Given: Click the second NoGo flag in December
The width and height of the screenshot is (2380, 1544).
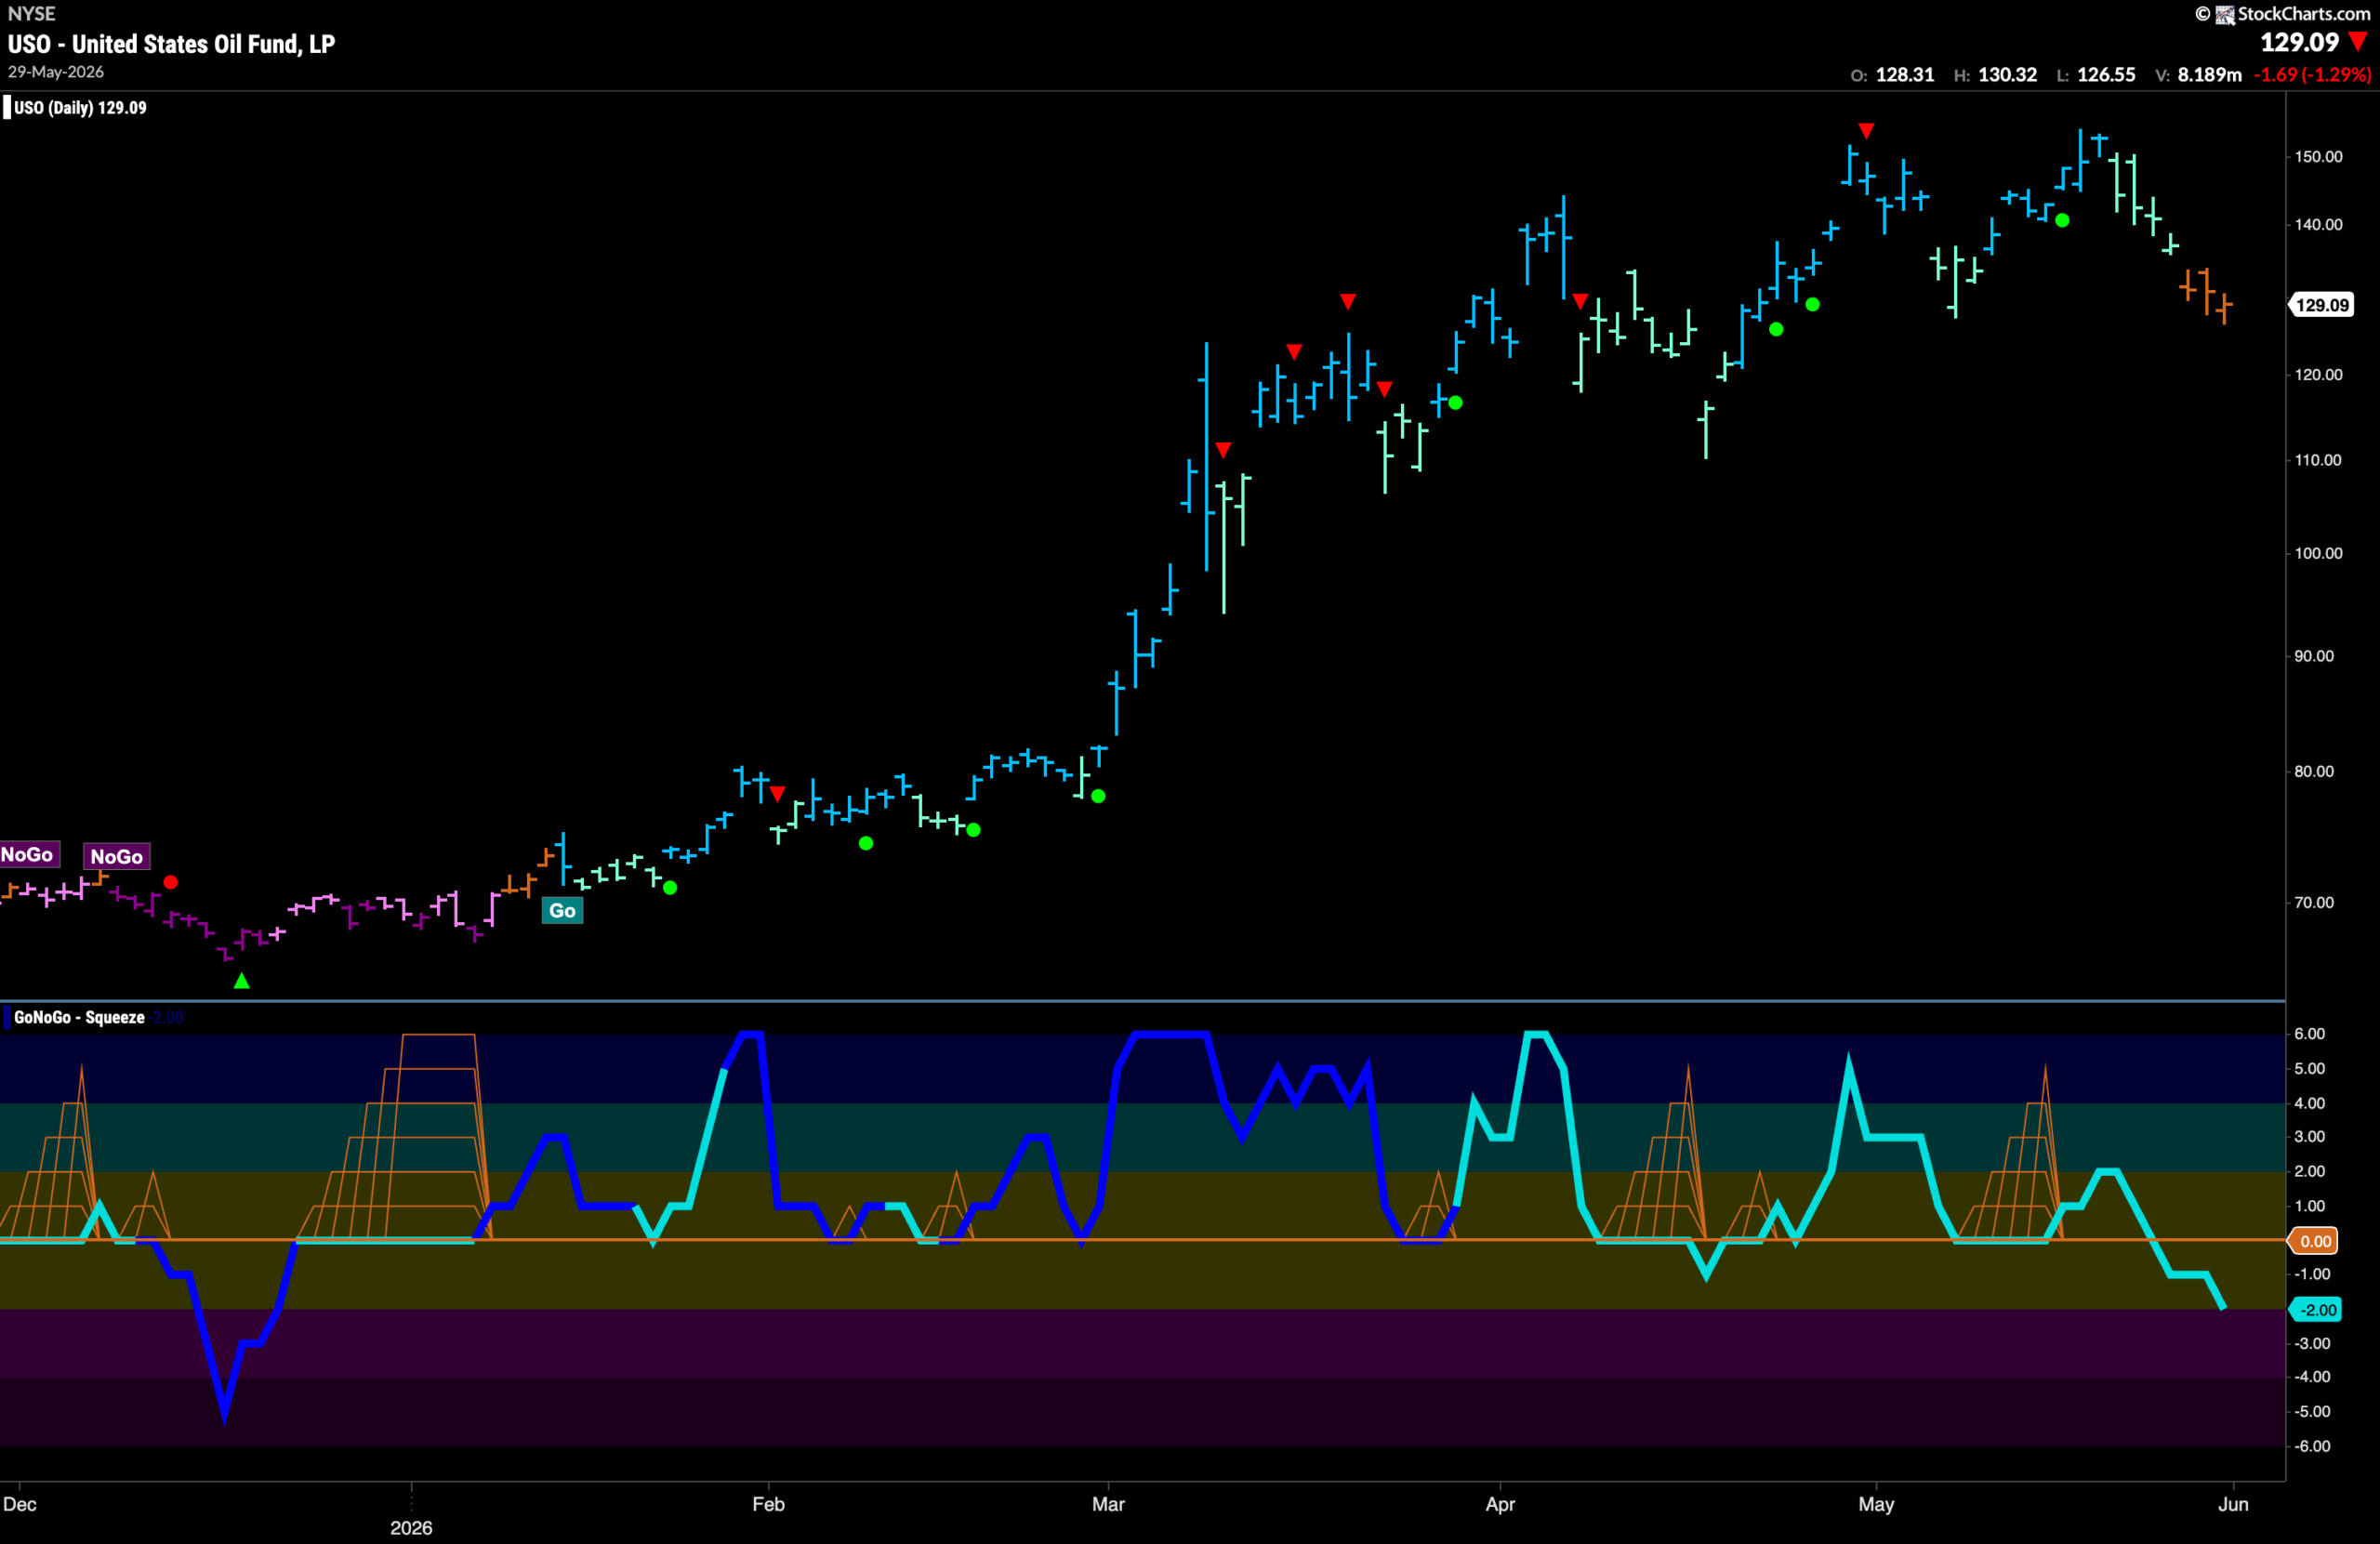Looking at the screenshot, I should [117, 856].
